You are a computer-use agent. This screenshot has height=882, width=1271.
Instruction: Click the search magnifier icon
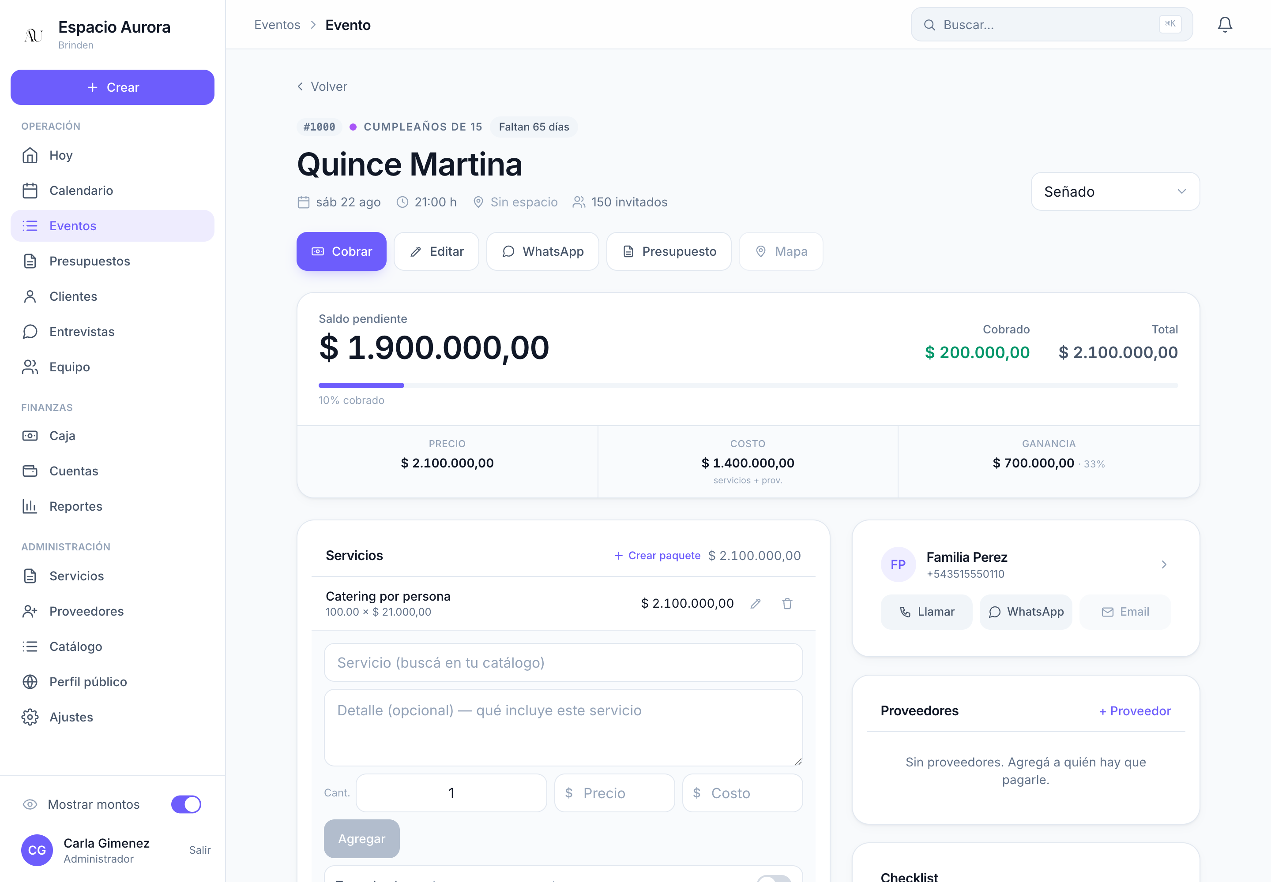point(929,25)
